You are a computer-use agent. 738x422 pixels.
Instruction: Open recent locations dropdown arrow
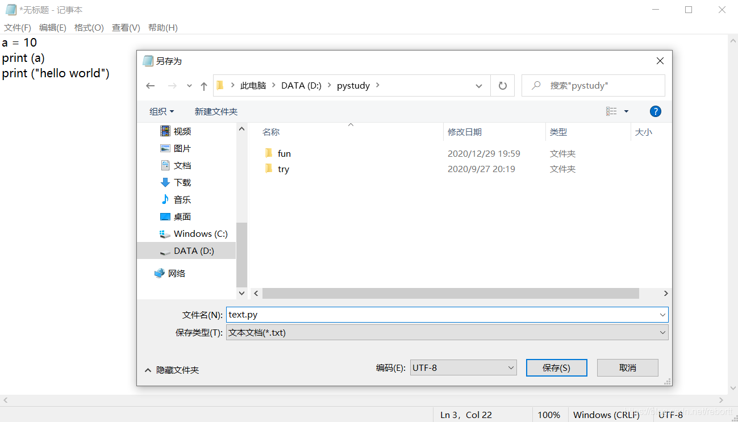[189, 86]
